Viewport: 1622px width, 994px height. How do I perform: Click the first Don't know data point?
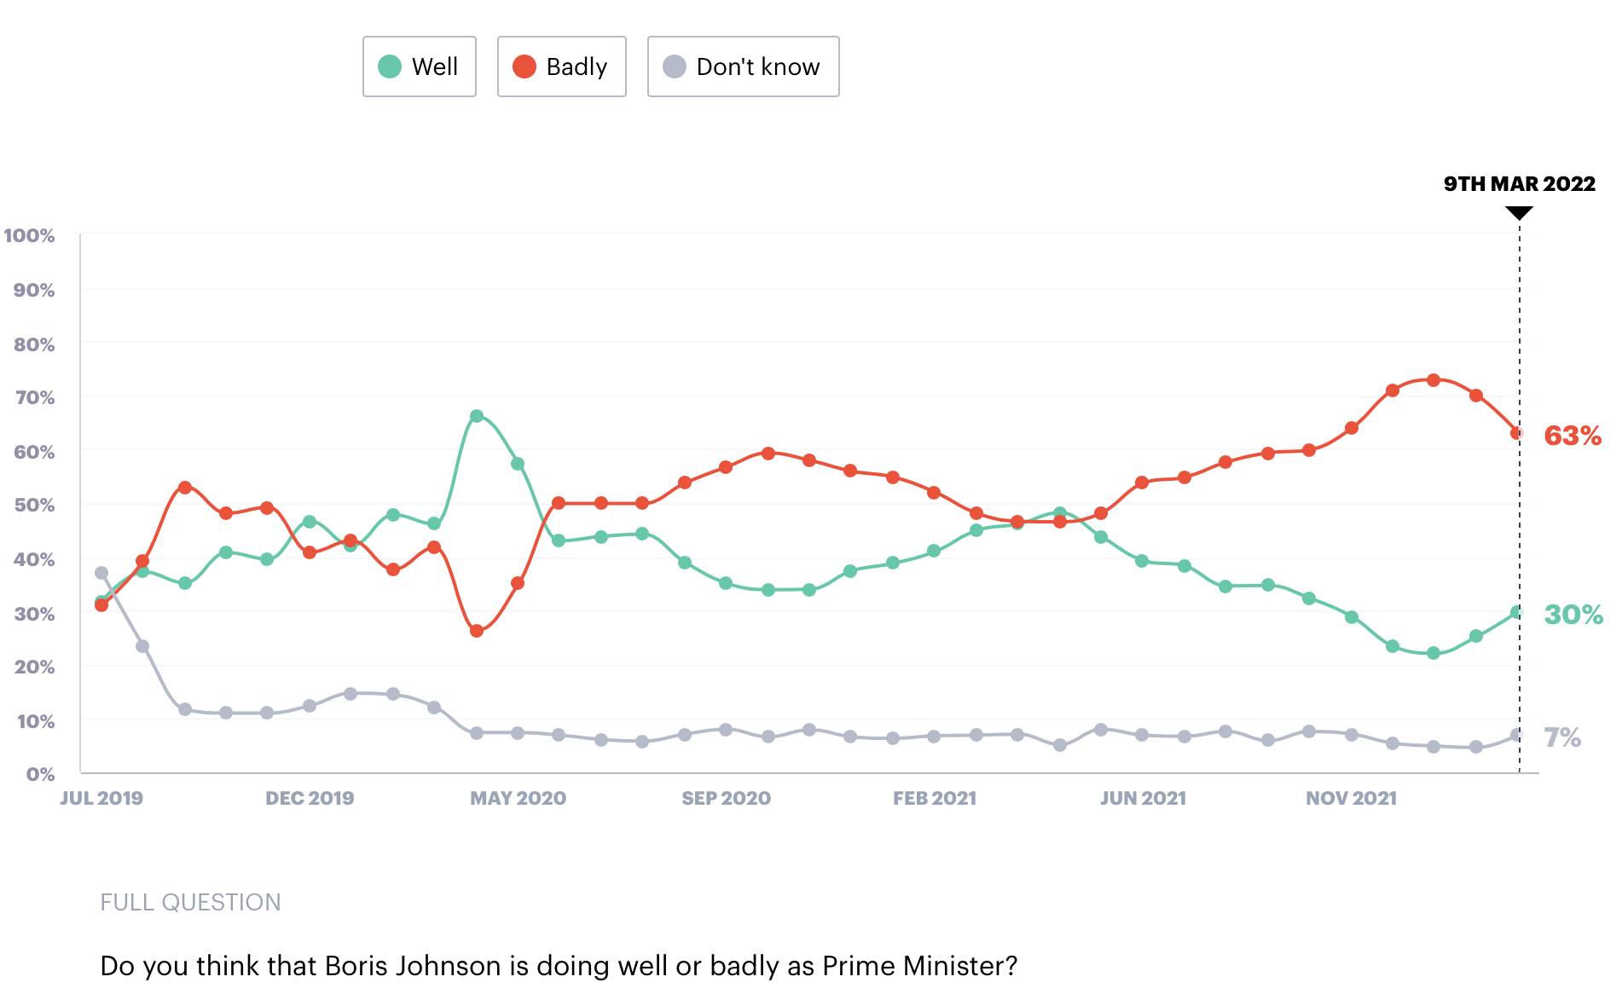[101, 573]
